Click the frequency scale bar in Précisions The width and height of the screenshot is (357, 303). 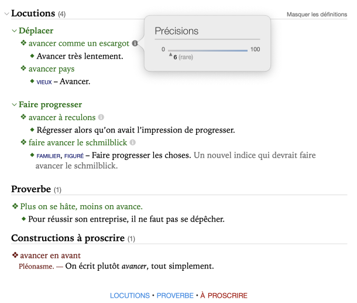pyautogui.click(x=208, y=50)
